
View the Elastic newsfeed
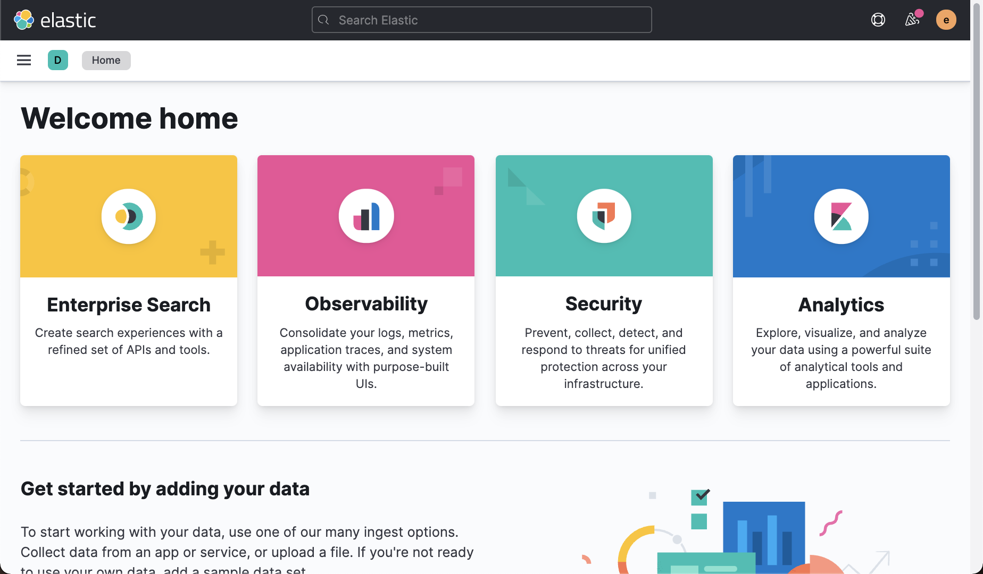tap(912, 20)
